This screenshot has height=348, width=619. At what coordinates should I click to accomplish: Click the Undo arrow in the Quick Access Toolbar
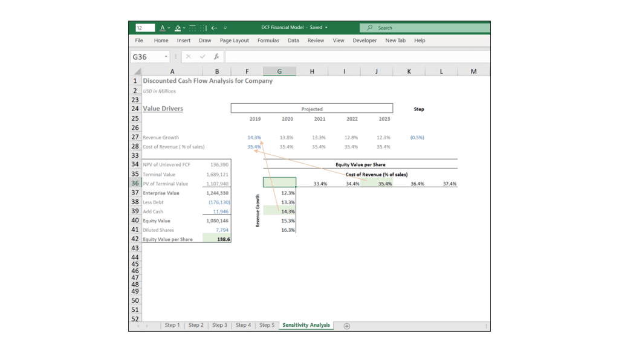213,28
